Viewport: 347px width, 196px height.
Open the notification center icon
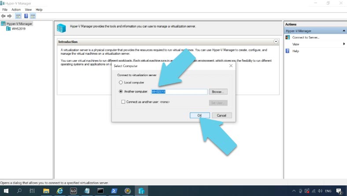click(339, 191)
